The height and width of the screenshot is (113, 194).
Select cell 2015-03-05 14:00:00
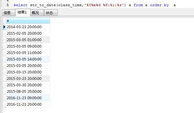pos(28,59)
